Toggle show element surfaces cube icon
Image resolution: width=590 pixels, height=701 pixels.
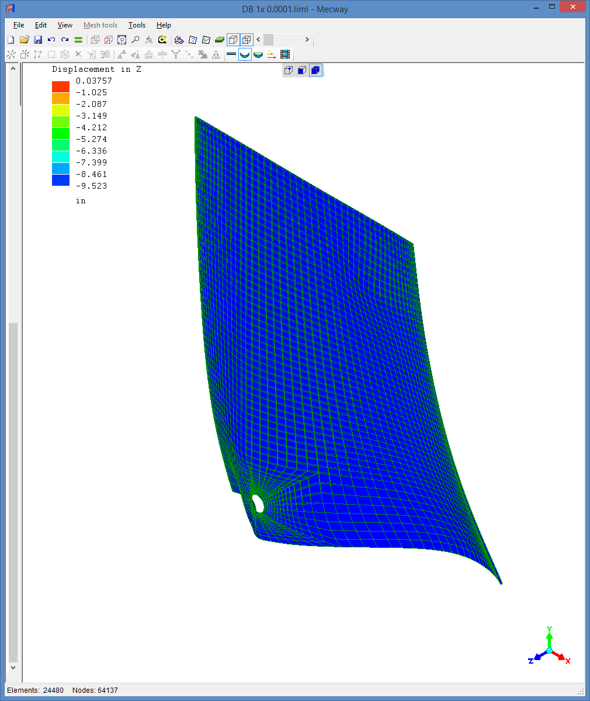233,40
